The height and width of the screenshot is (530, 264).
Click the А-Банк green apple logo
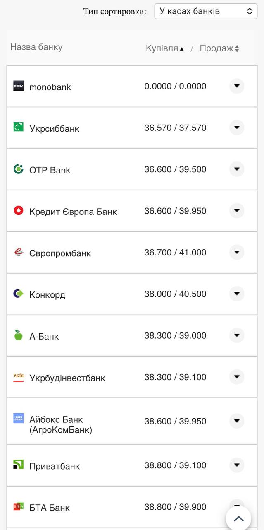(x=19, y=335)
